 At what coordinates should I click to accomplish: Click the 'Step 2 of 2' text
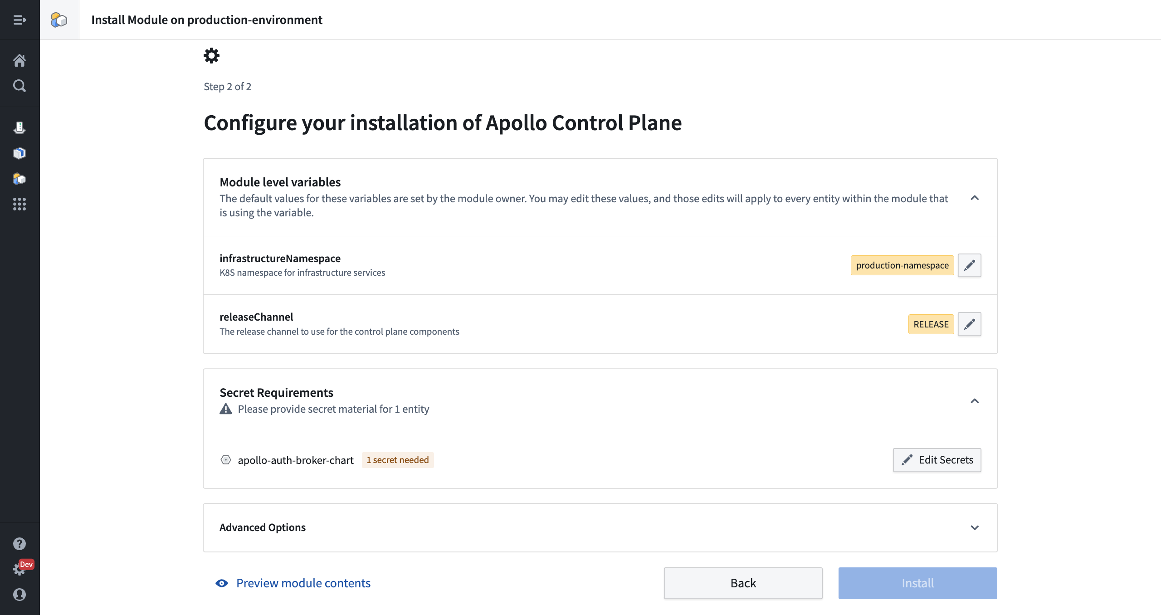click(228, 87)
